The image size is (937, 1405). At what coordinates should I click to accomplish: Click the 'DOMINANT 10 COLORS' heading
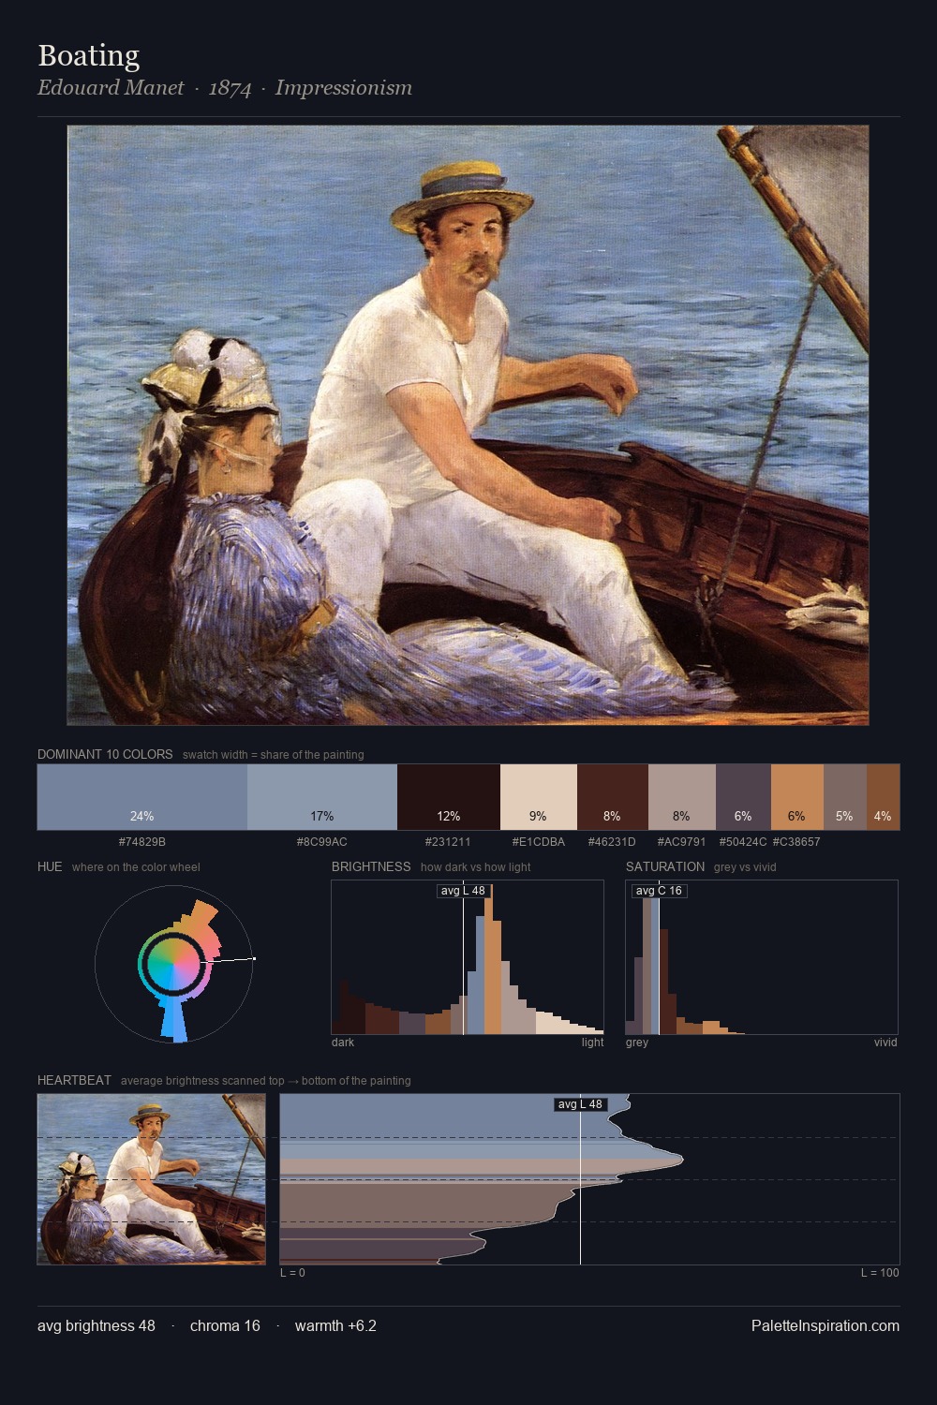(x=105, y=754)
